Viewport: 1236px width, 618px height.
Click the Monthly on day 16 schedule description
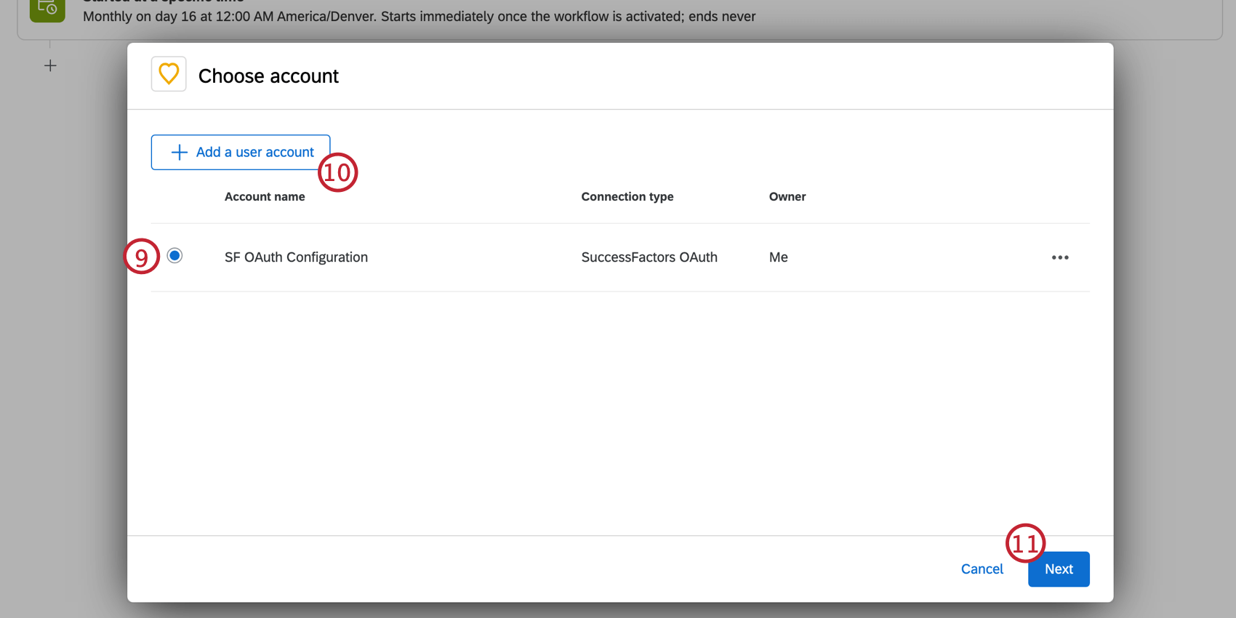pyautogui.click(x=419, y=16)
